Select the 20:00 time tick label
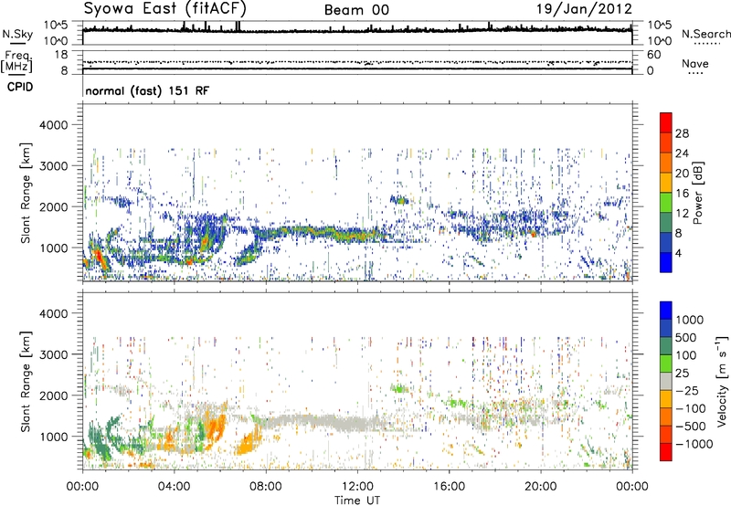This screenshot has width=731, height=506. tap(540, 487)
